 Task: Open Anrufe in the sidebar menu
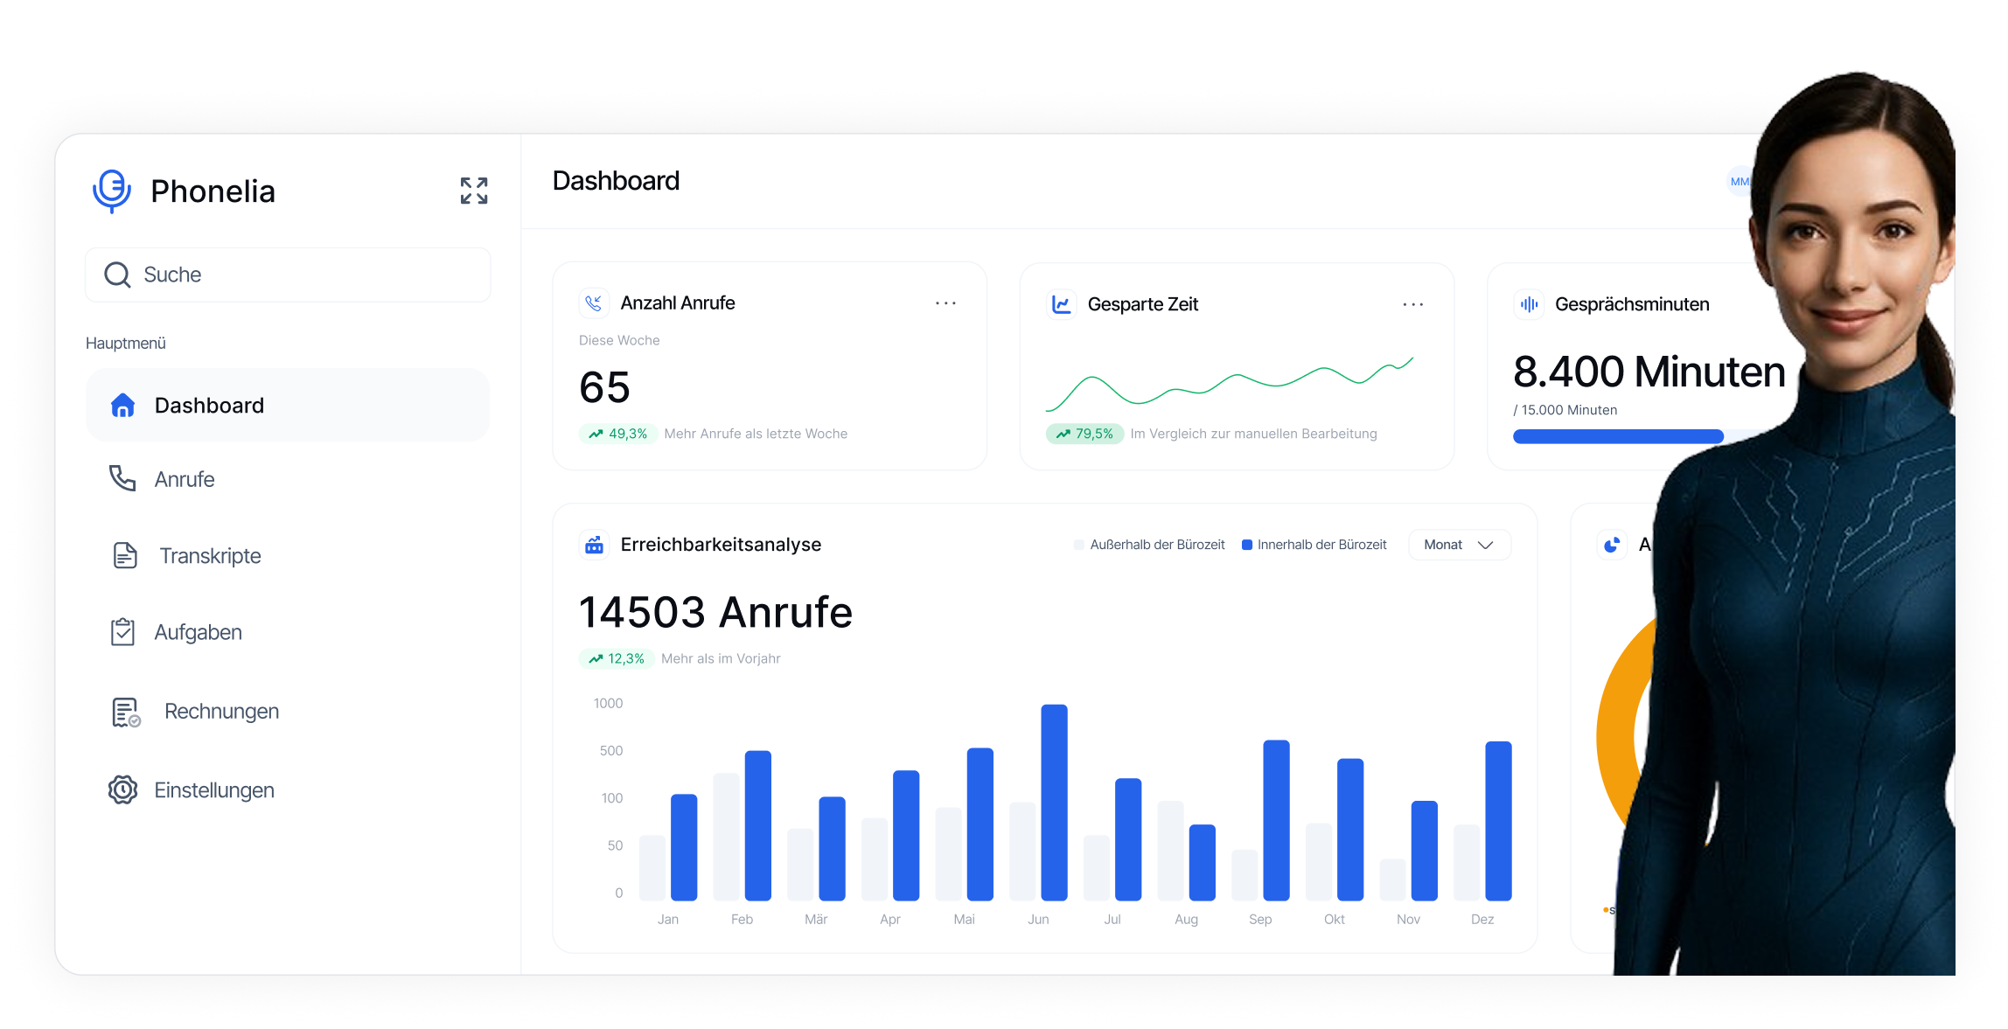point(185,479)
